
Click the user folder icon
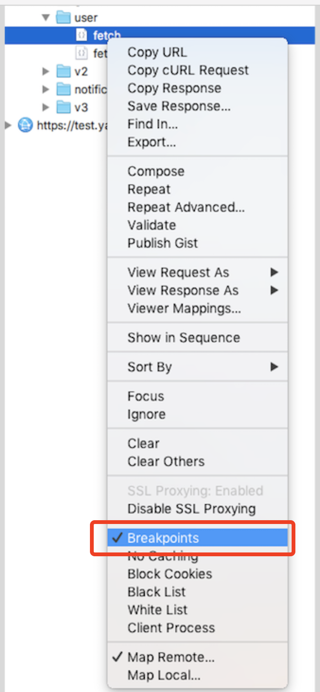(63, 18)
